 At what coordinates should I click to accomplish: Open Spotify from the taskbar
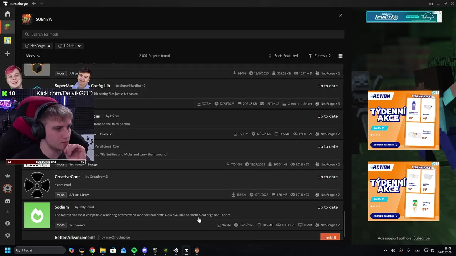tap(134, 250)
